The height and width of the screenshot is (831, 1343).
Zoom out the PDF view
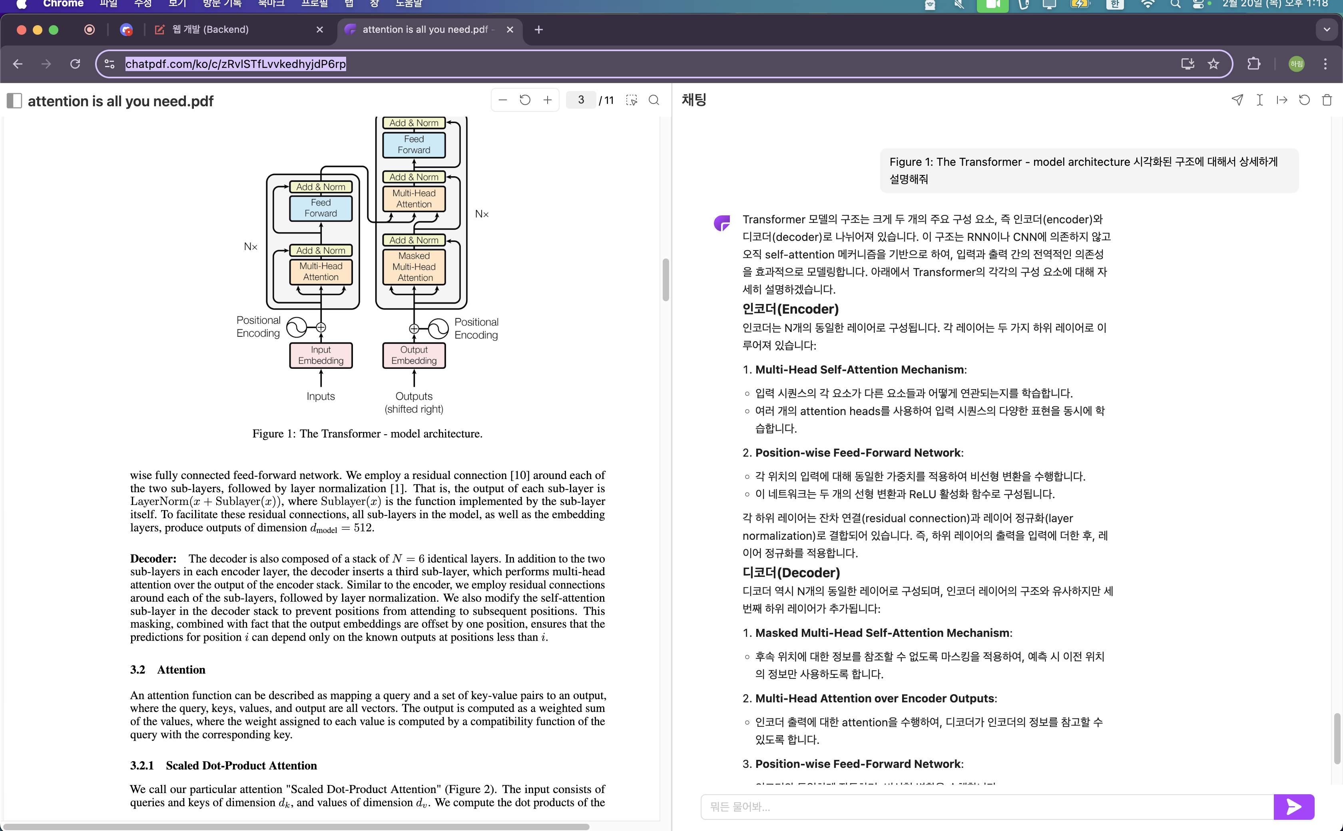502,100
